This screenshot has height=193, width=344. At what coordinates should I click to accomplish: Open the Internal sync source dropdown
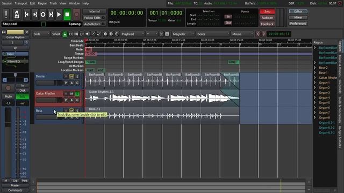pyautogui.click(x=95, y=11)
